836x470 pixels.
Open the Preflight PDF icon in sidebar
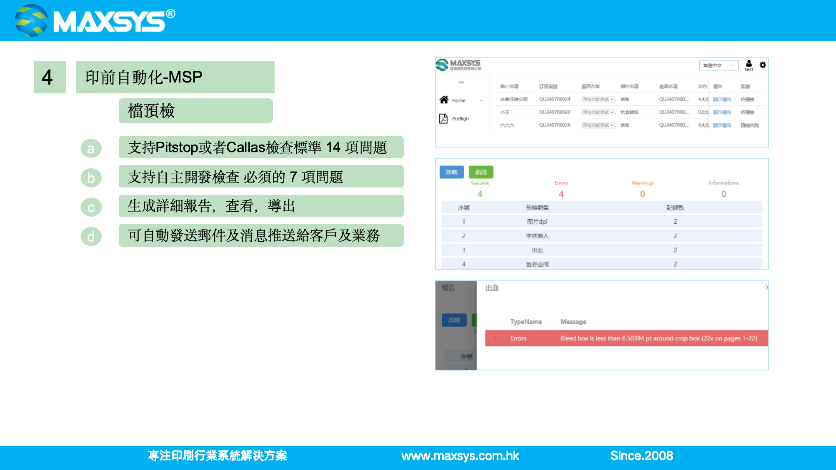click(x=443, y=119)
